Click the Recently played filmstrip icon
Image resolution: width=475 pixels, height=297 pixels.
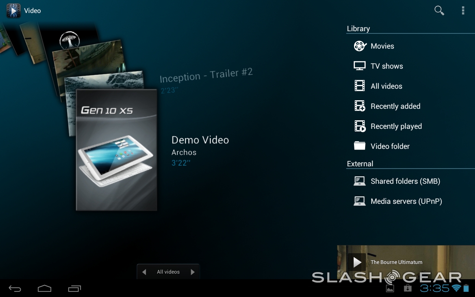(360, 126)
